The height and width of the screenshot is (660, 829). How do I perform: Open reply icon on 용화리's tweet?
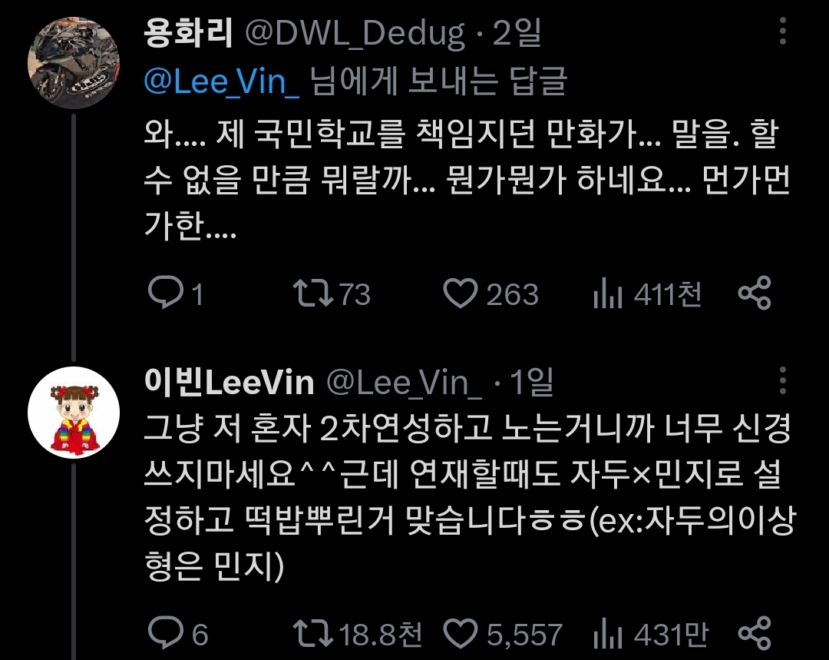[166, 293]
